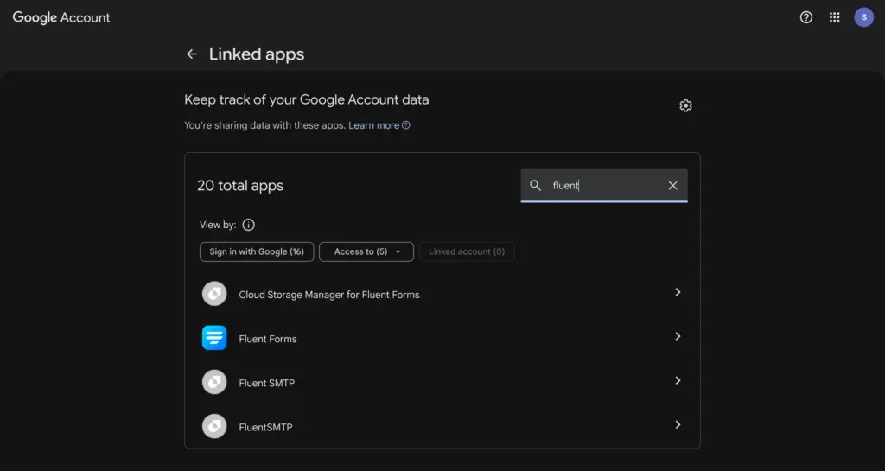This screenshot has height=471, width=885.
Task: Click Keep track of your Google Account data
Action: pyautogui.click(x=307, y=100)
